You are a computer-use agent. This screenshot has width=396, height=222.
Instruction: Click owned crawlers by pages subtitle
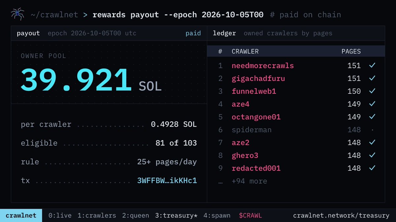tap(288, 33)
